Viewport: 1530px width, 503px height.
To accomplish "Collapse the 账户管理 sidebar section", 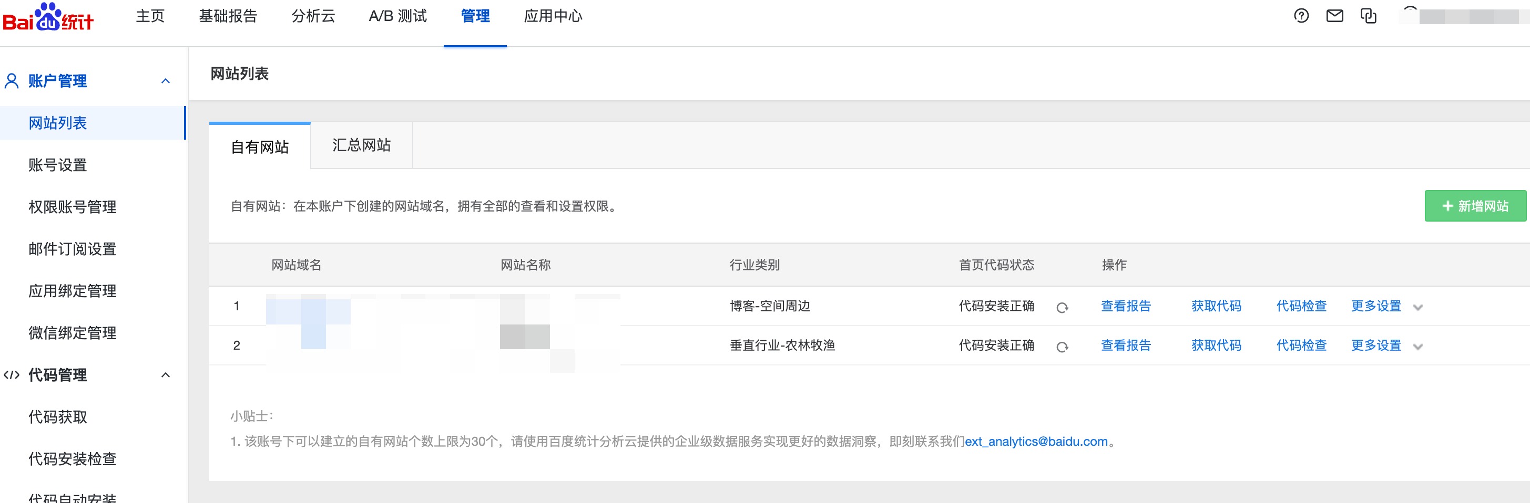I will click(166, 81).
